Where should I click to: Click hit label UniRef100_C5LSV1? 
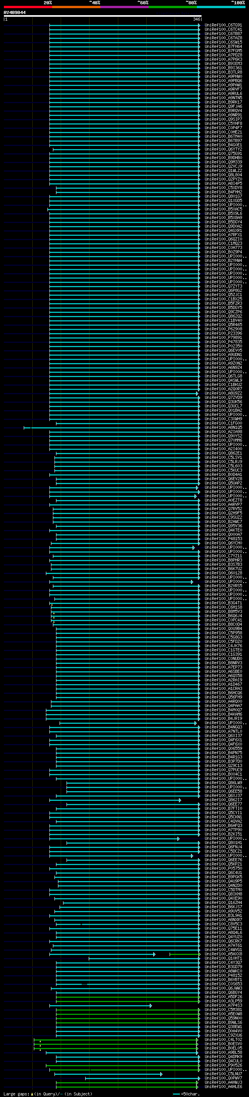pyautogui.click(x=223, y=457)
